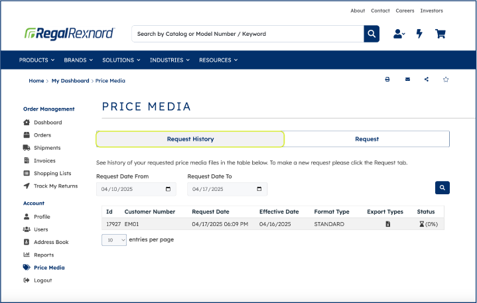Click the Shipments truck icon
This screenshot has width=477, height=303.
27,148
